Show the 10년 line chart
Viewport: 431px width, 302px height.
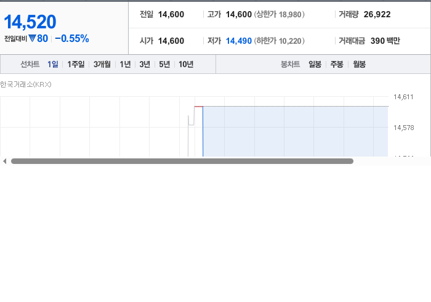tap(186, 64)
